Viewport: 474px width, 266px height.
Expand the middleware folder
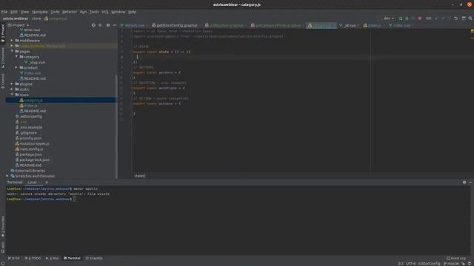tap(12, 41)
